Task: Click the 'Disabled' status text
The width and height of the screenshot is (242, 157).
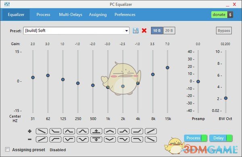Action: pyautogui.click(x=58, y=150)
